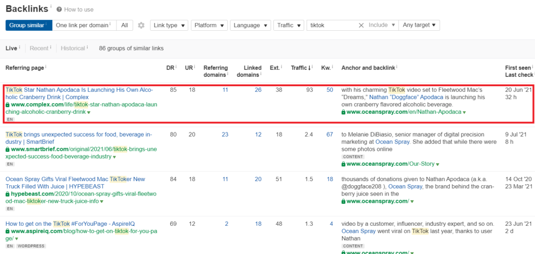Screen dimensions: 535x254
Task: Expand the Nathan-Apodaca backlink arrow
Action: 464,112
